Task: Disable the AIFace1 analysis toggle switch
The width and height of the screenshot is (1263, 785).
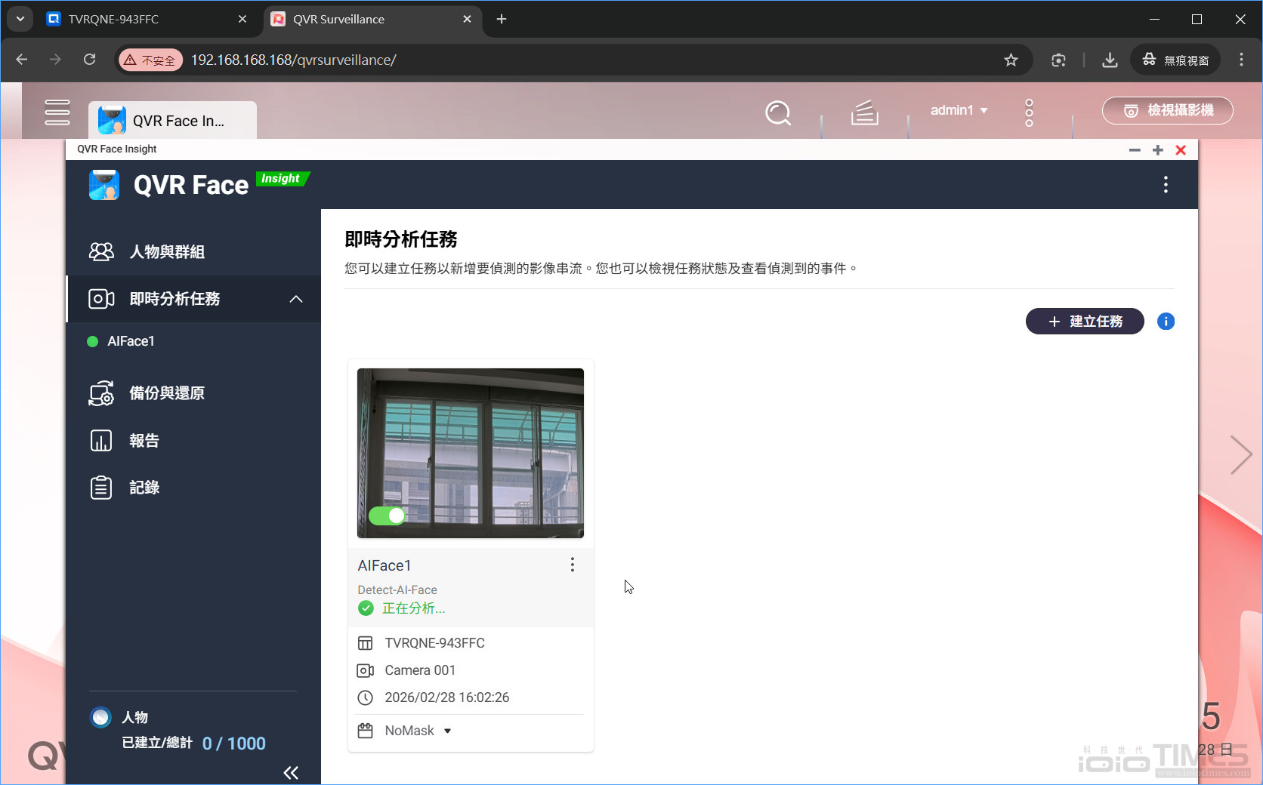Action: [387, 516]
